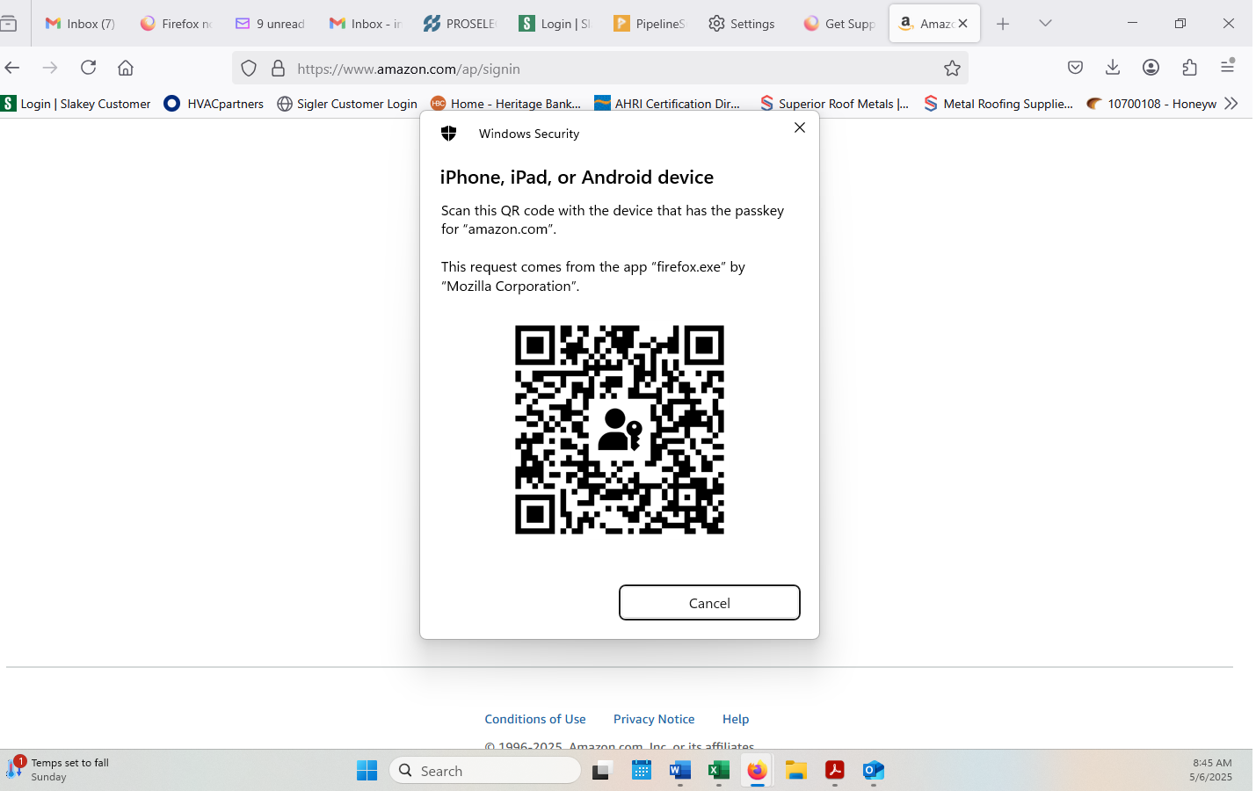Viewport: 1256px width, 791px height.
Task: Click the site security padlock icon
Action: tap(278, 69)
